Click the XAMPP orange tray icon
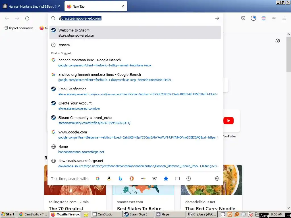The height and width of the screenshot is (218, 291). pos(230,214)
